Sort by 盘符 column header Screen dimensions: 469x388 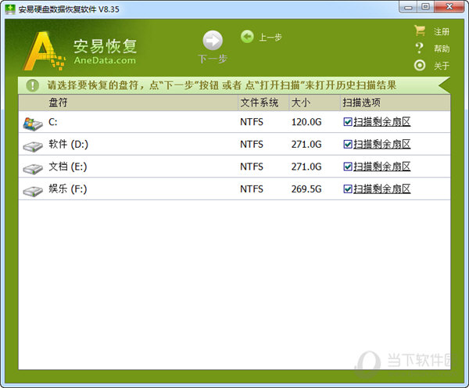(128, 102)
